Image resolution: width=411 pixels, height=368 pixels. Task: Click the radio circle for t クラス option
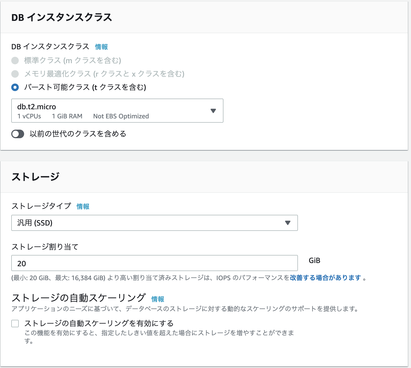[x=15, y=87]
